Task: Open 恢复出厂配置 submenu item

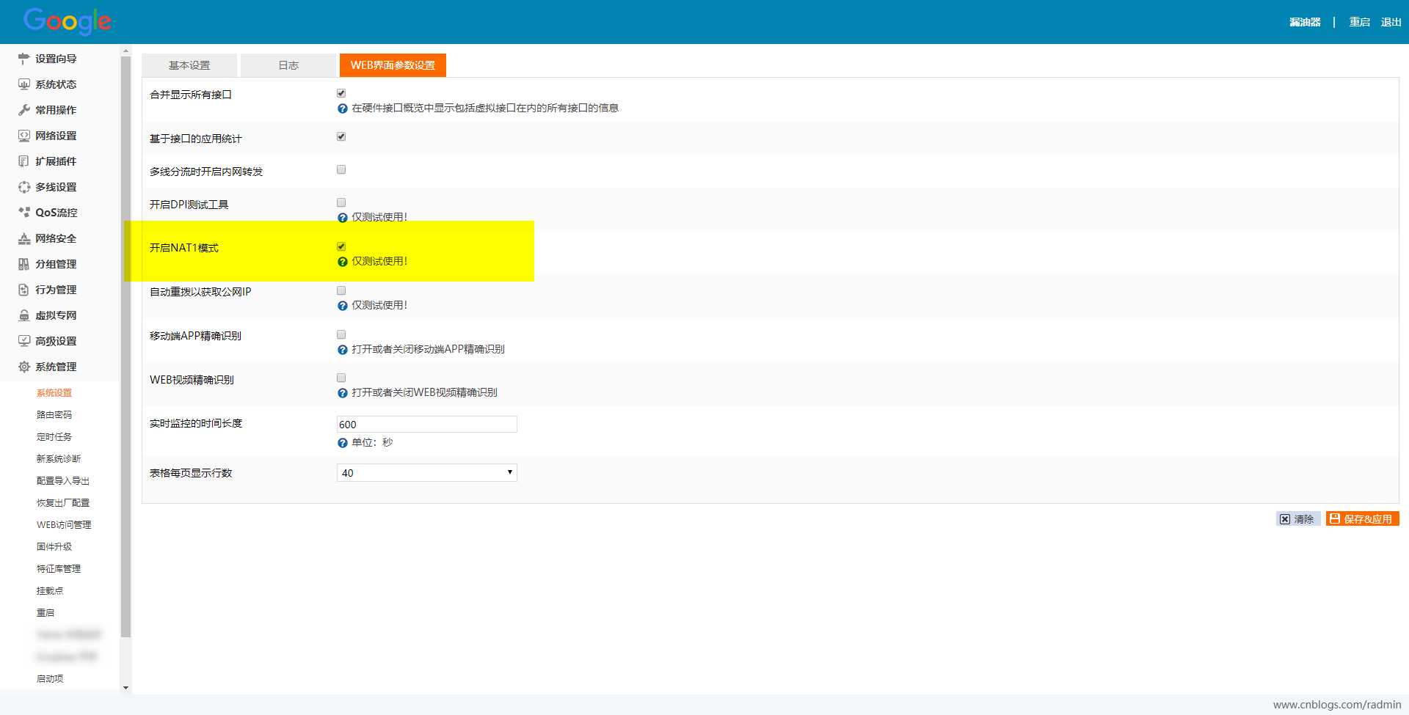Action: pos(63,503)
